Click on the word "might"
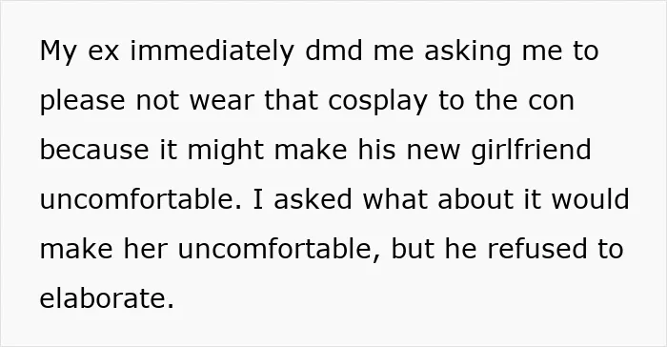This screenshot has height=347, width=667. [x=226, y=152]
